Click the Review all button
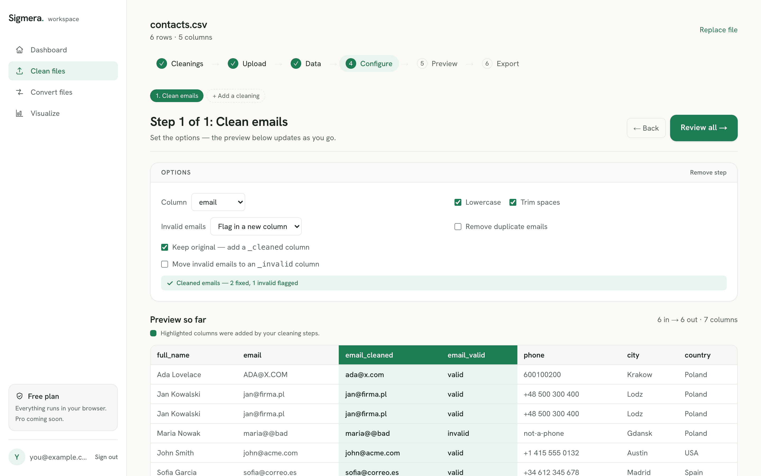Screen dimensions: 761x476 coord(704,128)
